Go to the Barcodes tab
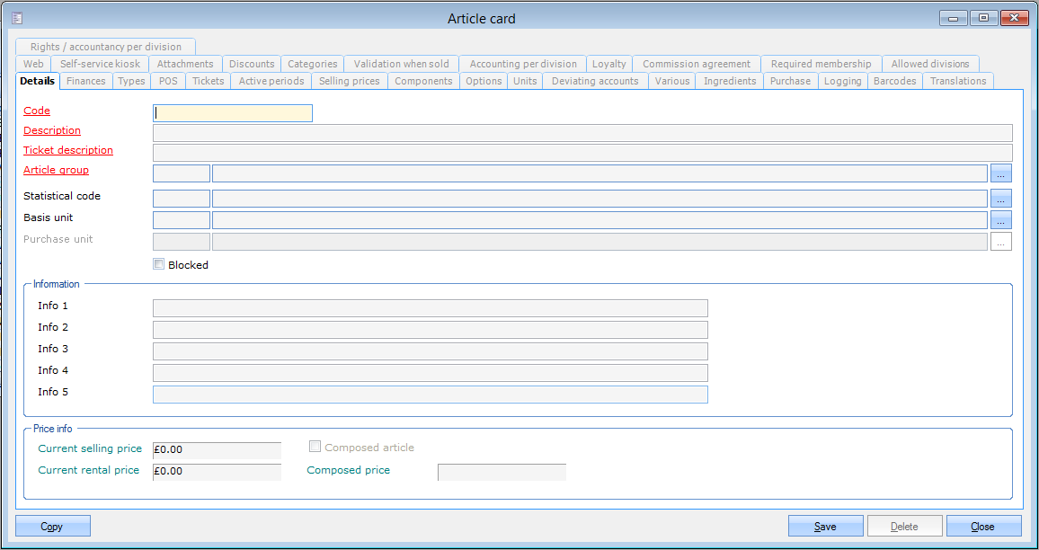Screen dimensions: 1039x550 pos(894,81)
